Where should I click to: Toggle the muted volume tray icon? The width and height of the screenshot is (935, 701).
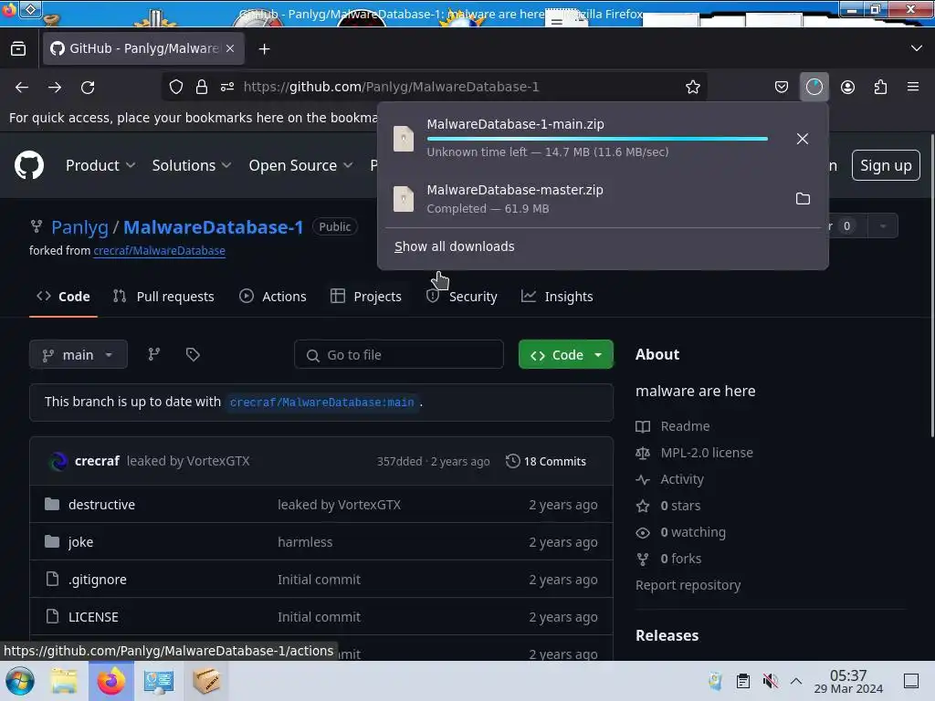pyautogui.click(x=770, y=681)
